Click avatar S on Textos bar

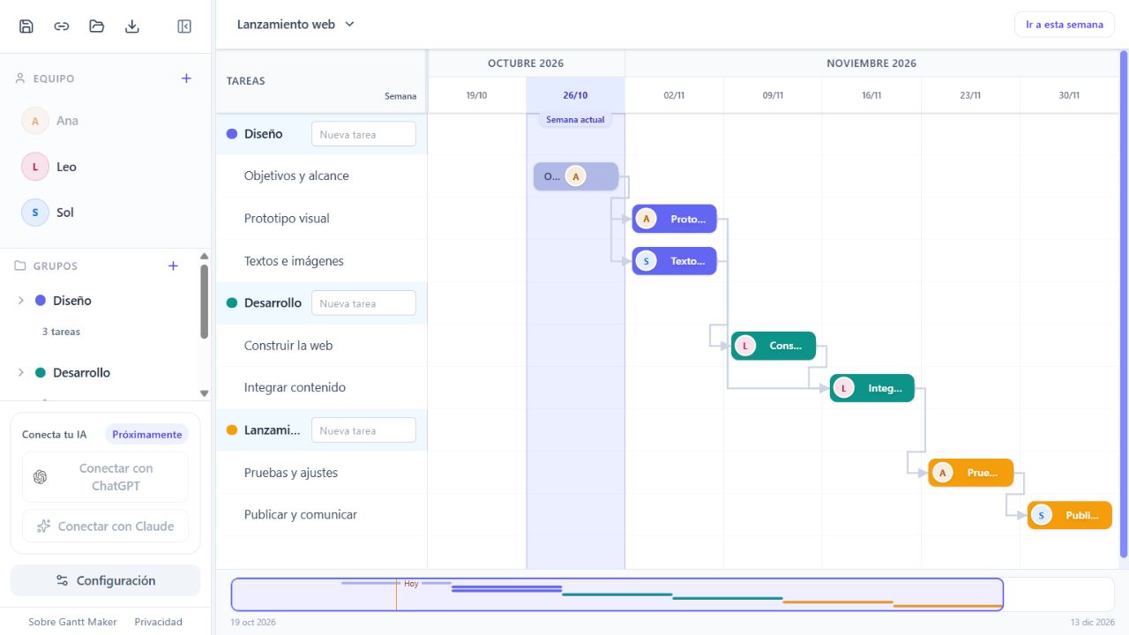coord(647,261)
